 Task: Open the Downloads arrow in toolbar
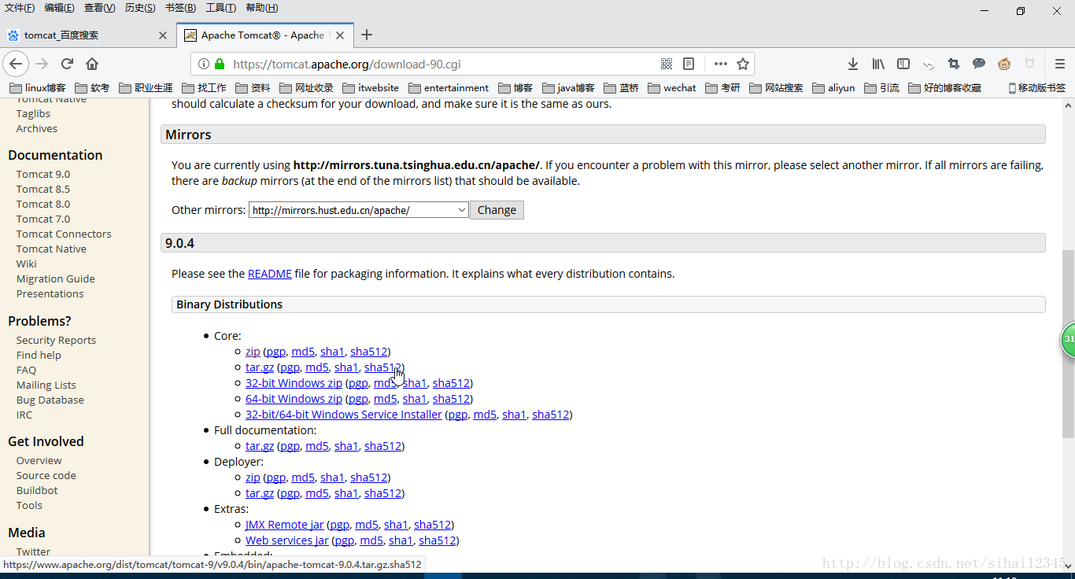[852, 64]
